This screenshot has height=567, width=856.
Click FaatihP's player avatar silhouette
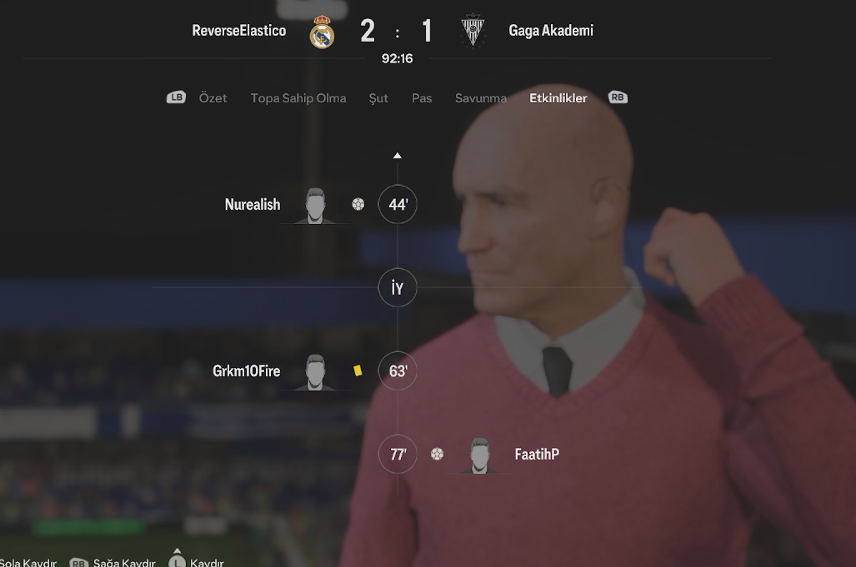point(479,455)
